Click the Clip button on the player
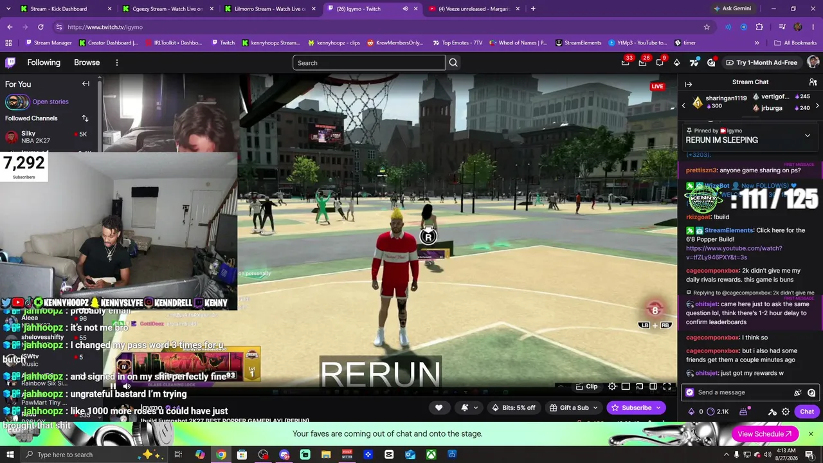 586,386
